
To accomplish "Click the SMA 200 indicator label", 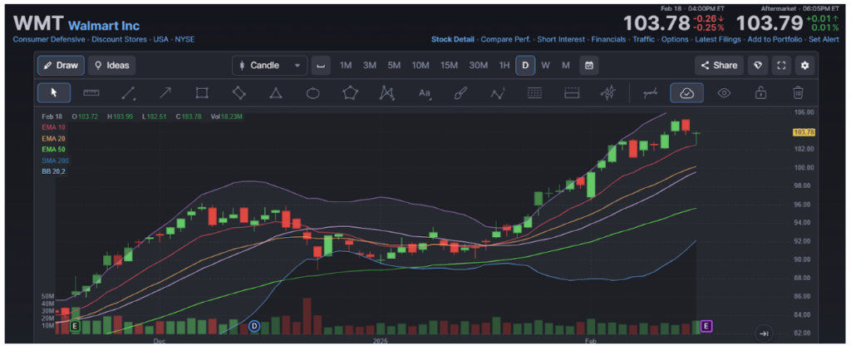I will tap(55, 161).
